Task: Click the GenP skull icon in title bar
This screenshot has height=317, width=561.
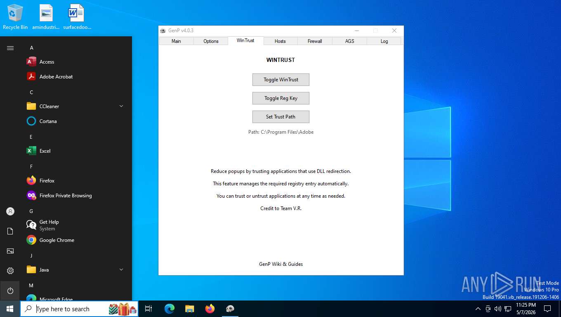Action: (163, 31)
